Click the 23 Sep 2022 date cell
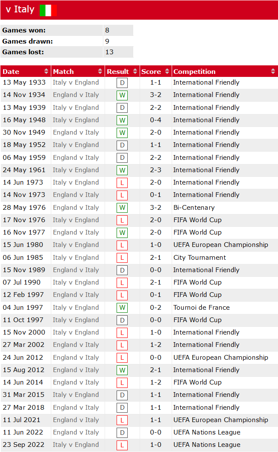 (x=23, y=445)
